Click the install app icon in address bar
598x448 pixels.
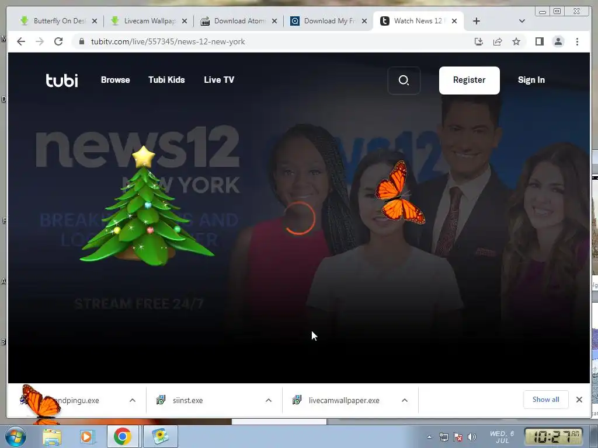[x=479, y=41]
